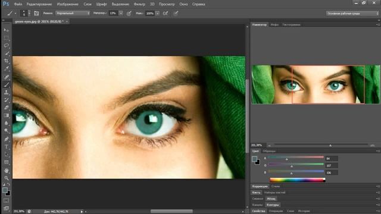Select the Rectangular Marquee tool
Screen dimensions: 381x214
(7, 38)
